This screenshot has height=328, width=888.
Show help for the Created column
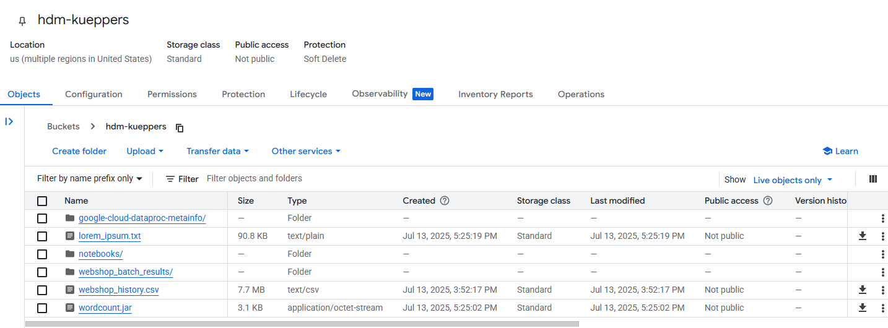click(x=445, y=201)
